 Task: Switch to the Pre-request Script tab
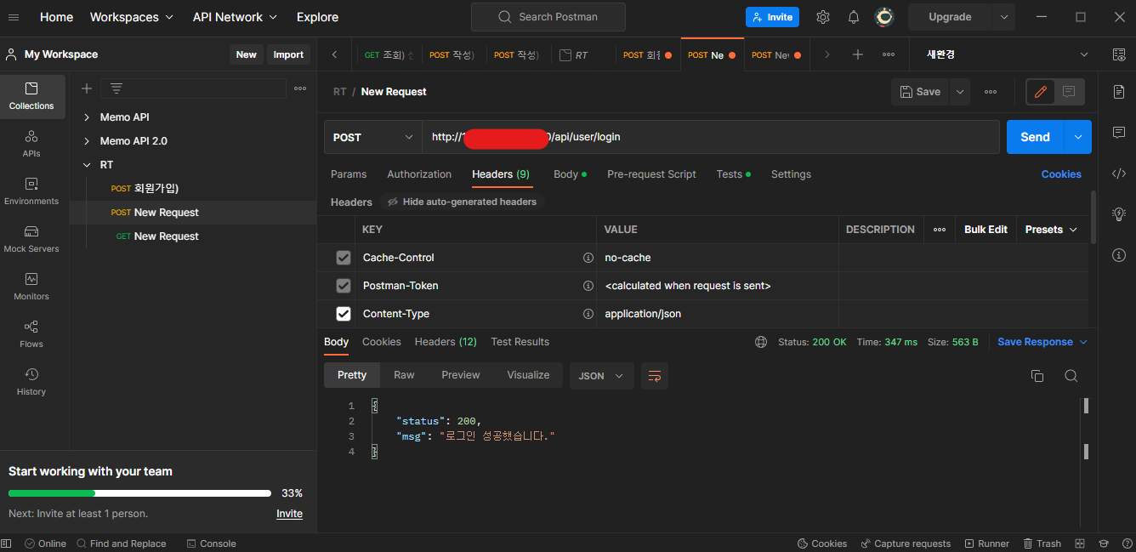click(651, 174)
